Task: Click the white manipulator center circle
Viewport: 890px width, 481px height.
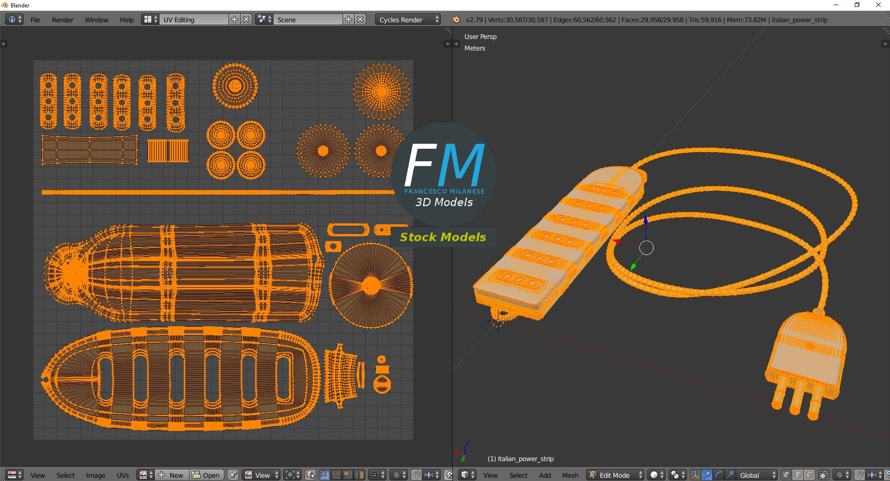Action: [x=646, y=248]
